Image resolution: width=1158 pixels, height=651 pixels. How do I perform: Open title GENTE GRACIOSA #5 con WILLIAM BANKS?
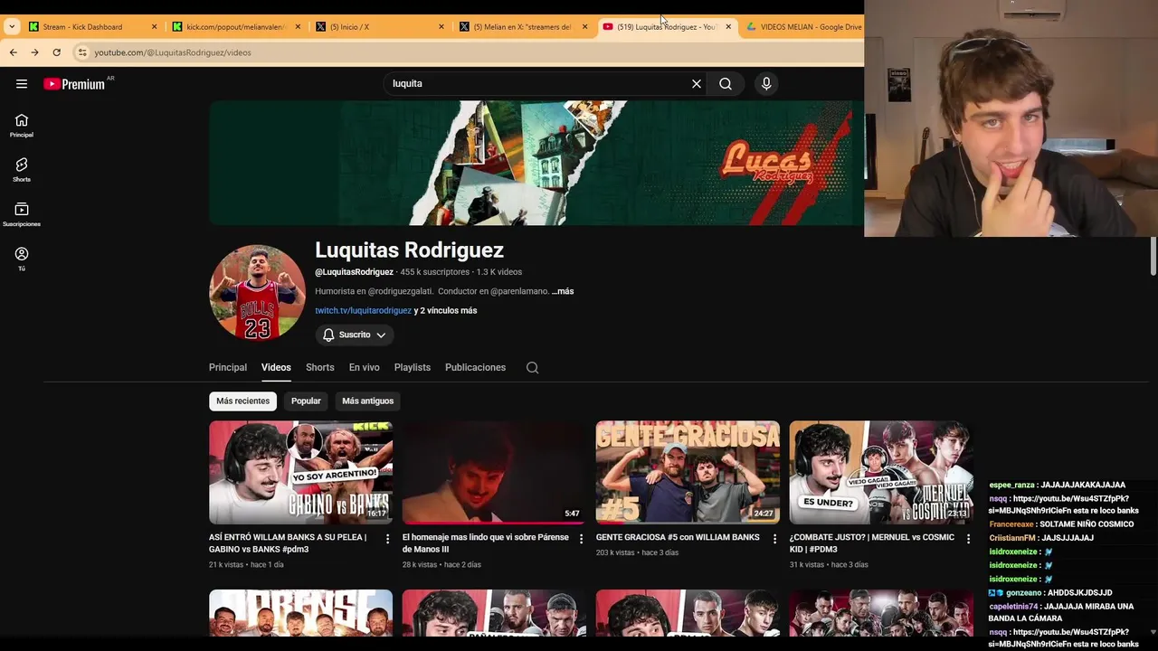pos(678,537)
